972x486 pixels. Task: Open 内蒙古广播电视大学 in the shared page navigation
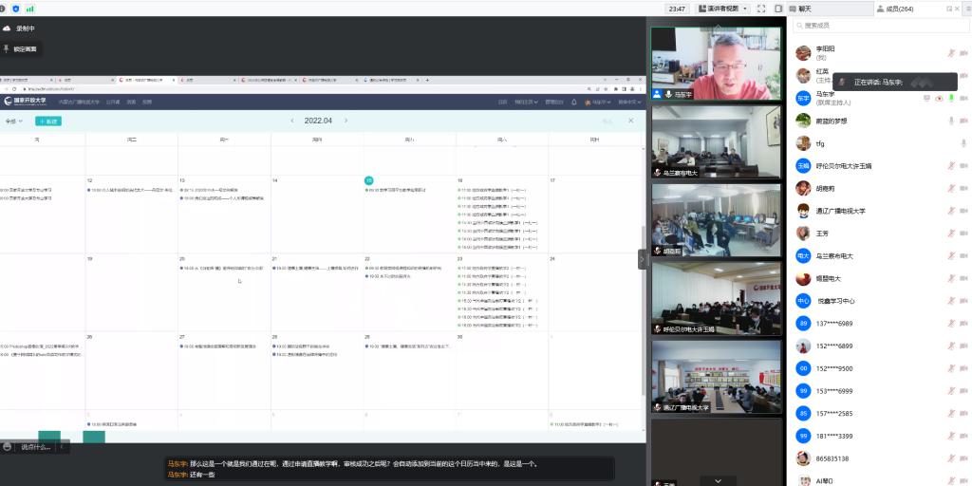[x=79, y=102]
